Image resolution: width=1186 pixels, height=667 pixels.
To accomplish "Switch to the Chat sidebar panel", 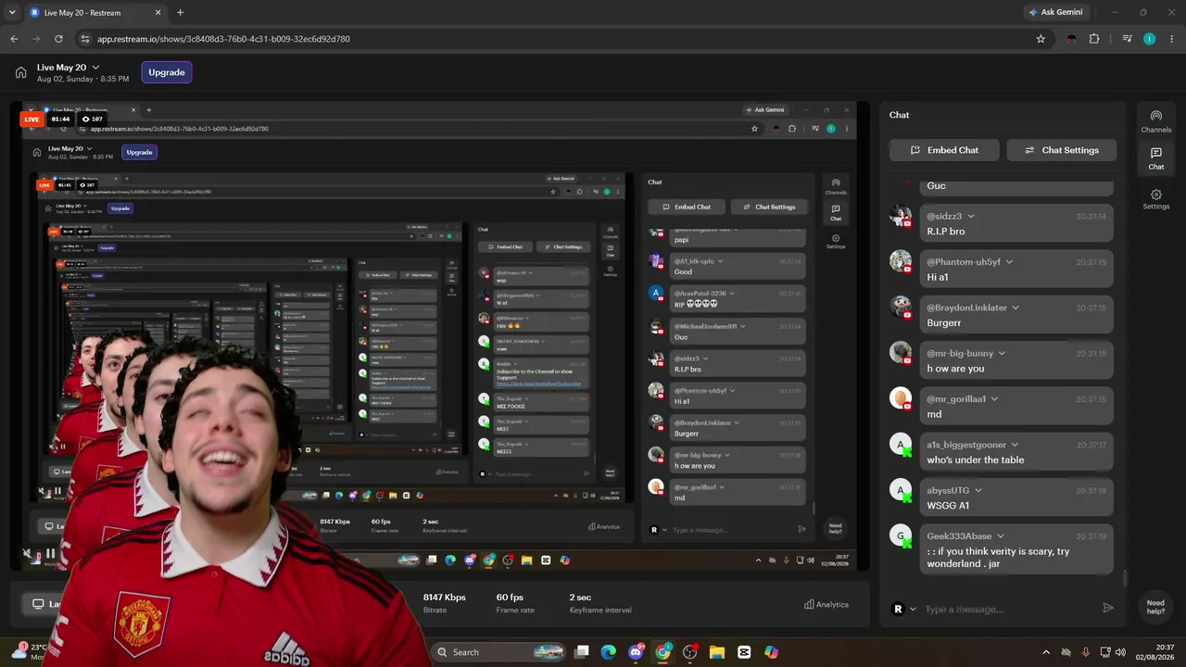I will (x=1155, y=158).
